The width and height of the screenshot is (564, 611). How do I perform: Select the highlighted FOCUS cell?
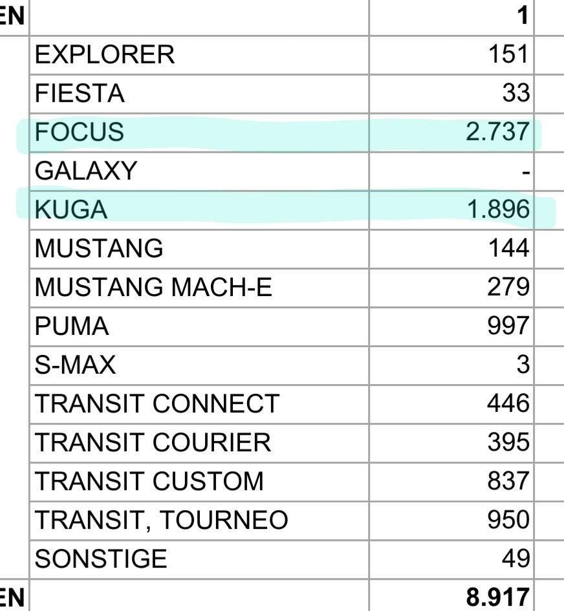point(199,133)
